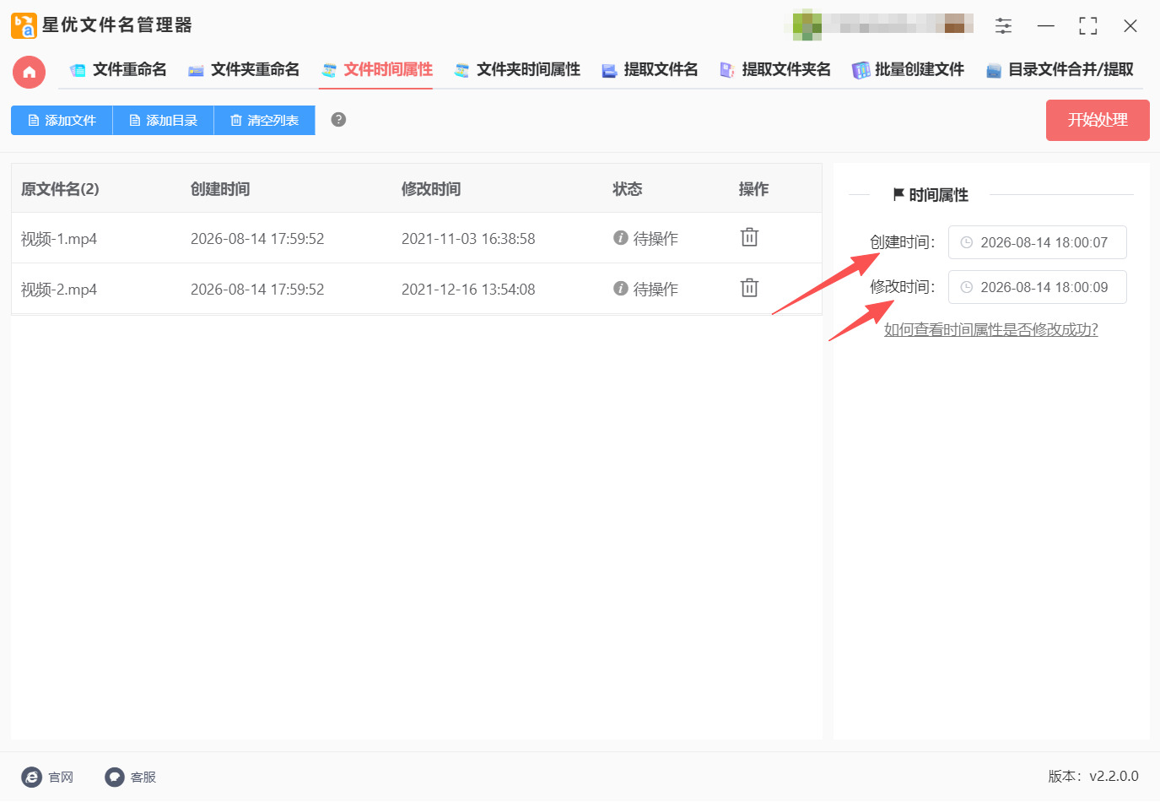Click the info icon in 视频-2.mp4 status
This screenshot has width=1160, height=802.
(x=621, y=289)
